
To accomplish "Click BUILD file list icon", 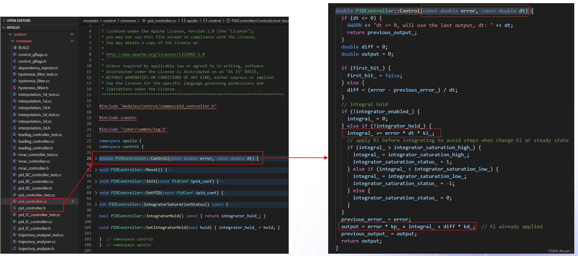I will (x=15, y=48).
